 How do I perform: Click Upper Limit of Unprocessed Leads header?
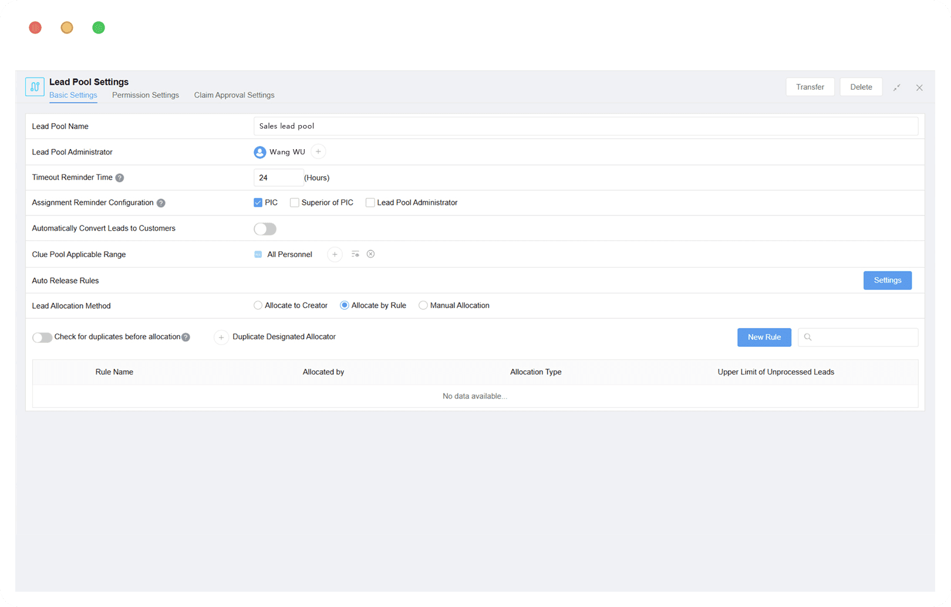[x=776, y=372]
